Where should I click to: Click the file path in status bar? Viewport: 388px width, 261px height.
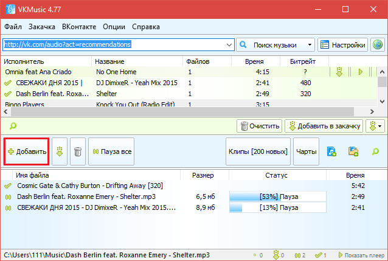click(x=106, y=255)
